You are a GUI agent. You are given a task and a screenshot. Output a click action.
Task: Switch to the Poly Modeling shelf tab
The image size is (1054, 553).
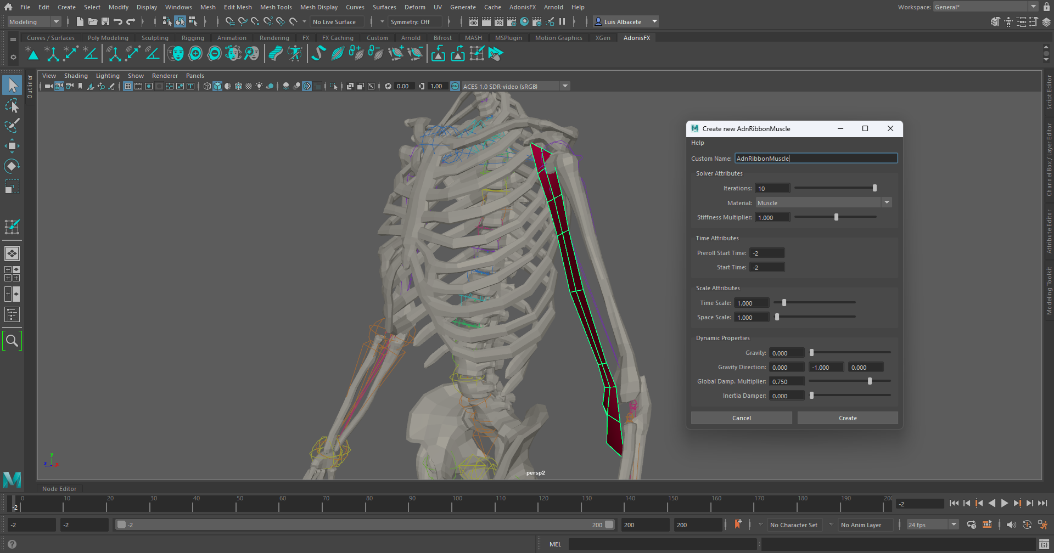tap(108, 38)
